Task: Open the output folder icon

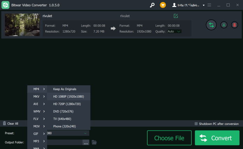Action: pos(94,142)
